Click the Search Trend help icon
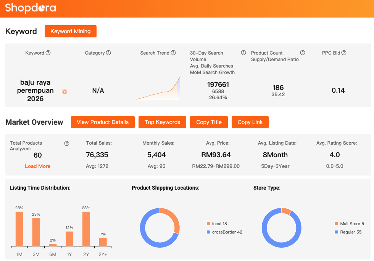This screenshot has width=374, height=261. [173, 53]
